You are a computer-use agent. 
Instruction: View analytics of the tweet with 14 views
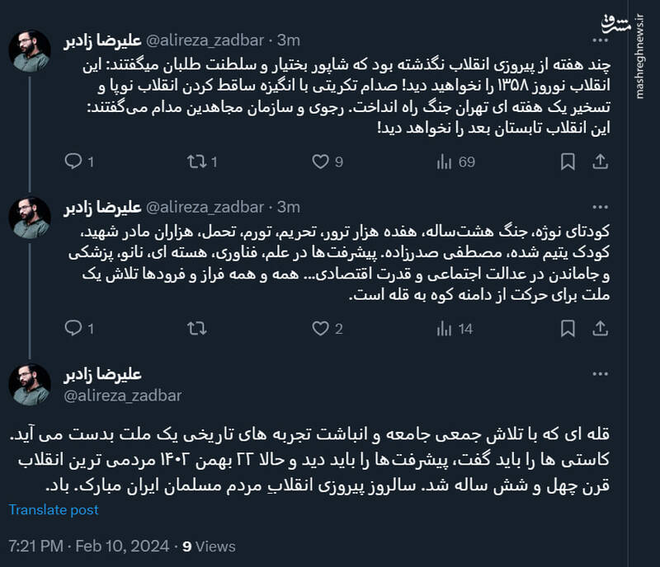pyautogui.click(x=444, y=329)
